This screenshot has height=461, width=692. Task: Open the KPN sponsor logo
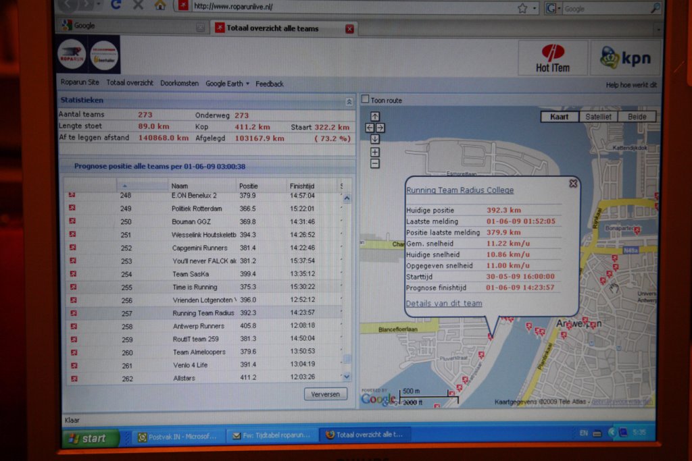(x=625, y=58)
